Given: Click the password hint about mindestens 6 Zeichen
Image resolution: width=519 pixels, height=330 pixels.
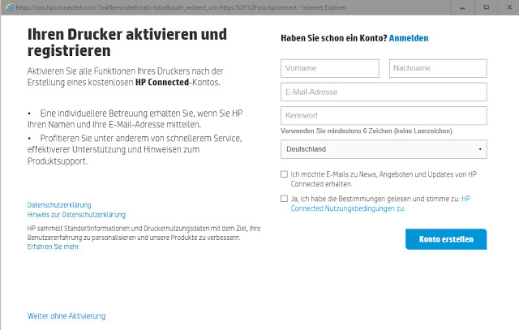Looking at the screenshot, I should [367, 131].
